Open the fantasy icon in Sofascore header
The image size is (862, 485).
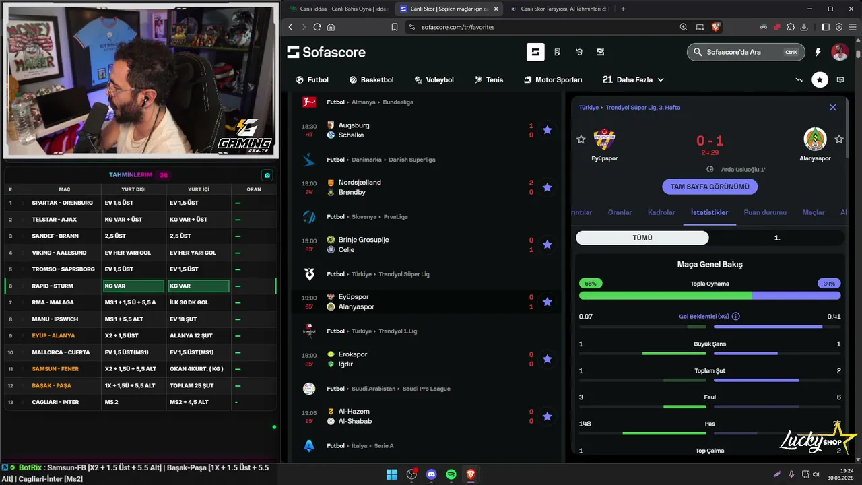tap(578, 52)
